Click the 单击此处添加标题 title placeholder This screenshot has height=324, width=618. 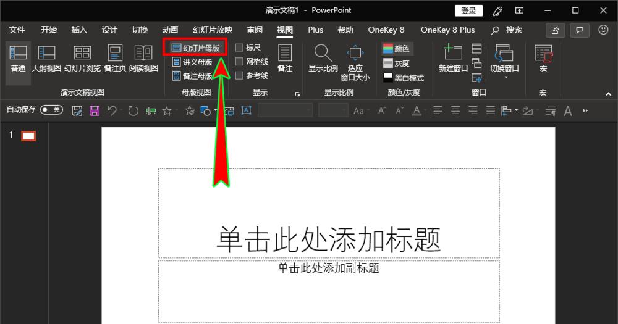point(329,214)
